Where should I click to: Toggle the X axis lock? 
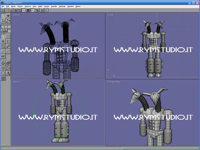coord(2,26)
